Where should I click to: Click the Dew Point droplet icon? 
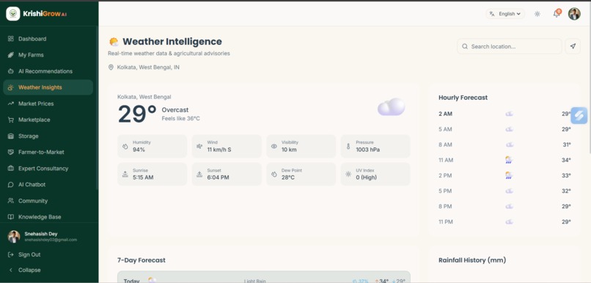(x=274, y=174)
